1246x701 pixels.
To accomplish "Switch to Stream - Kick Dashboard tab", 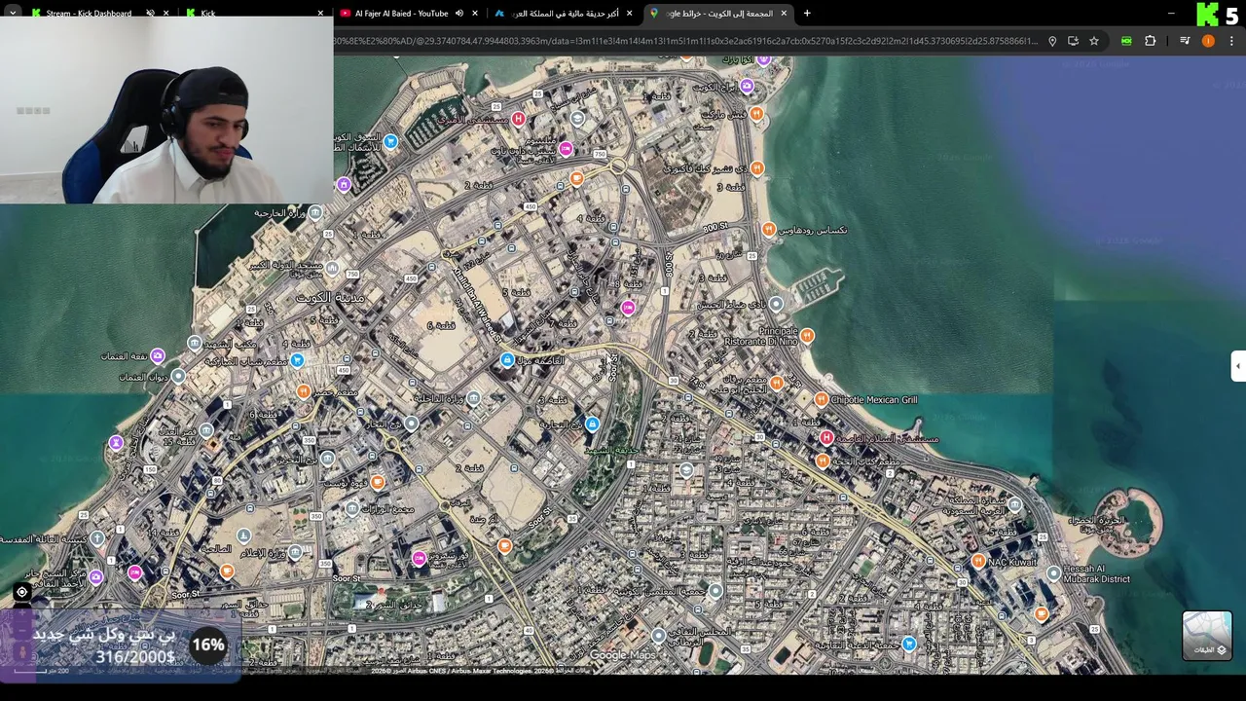I will point(88,14).
